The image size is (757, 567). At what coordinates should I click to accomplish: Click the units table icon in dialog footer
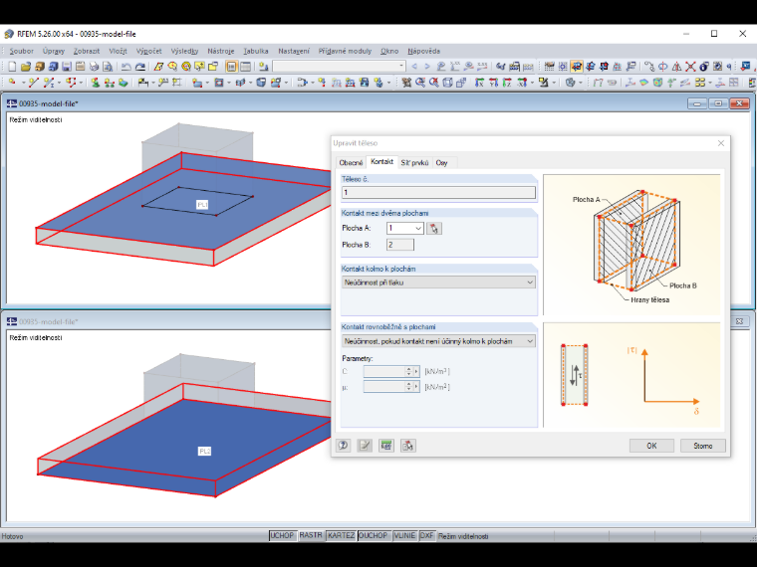[x=386, y=446]
